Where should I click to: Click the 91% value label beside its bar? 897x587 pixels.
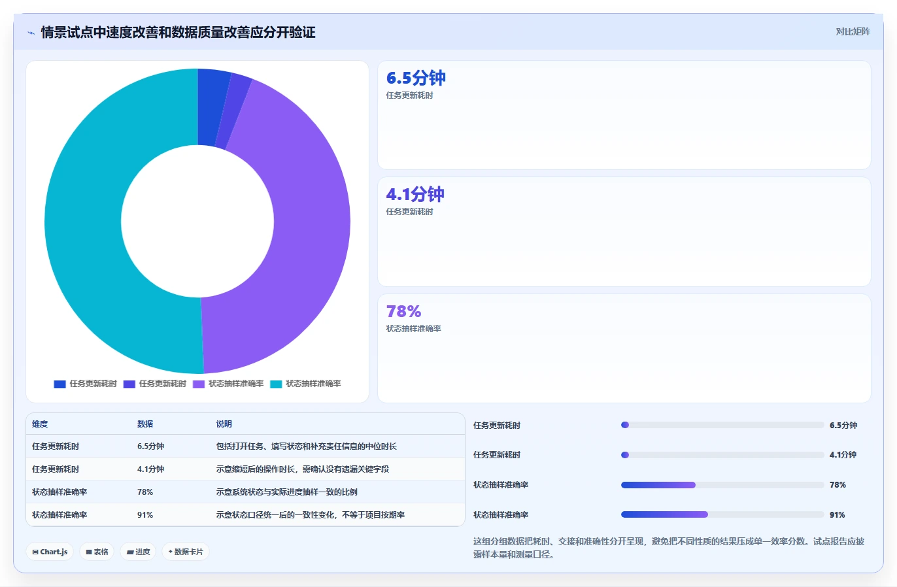tap(838, 515)
